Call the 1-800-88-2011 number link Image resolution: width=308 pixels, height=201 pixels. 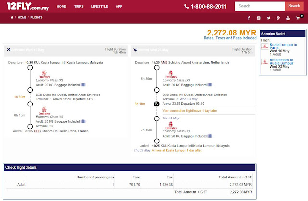click(208, 6)
